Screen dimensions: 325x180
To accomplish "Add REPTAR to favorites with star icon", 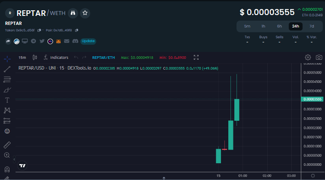I will (85, 13).
